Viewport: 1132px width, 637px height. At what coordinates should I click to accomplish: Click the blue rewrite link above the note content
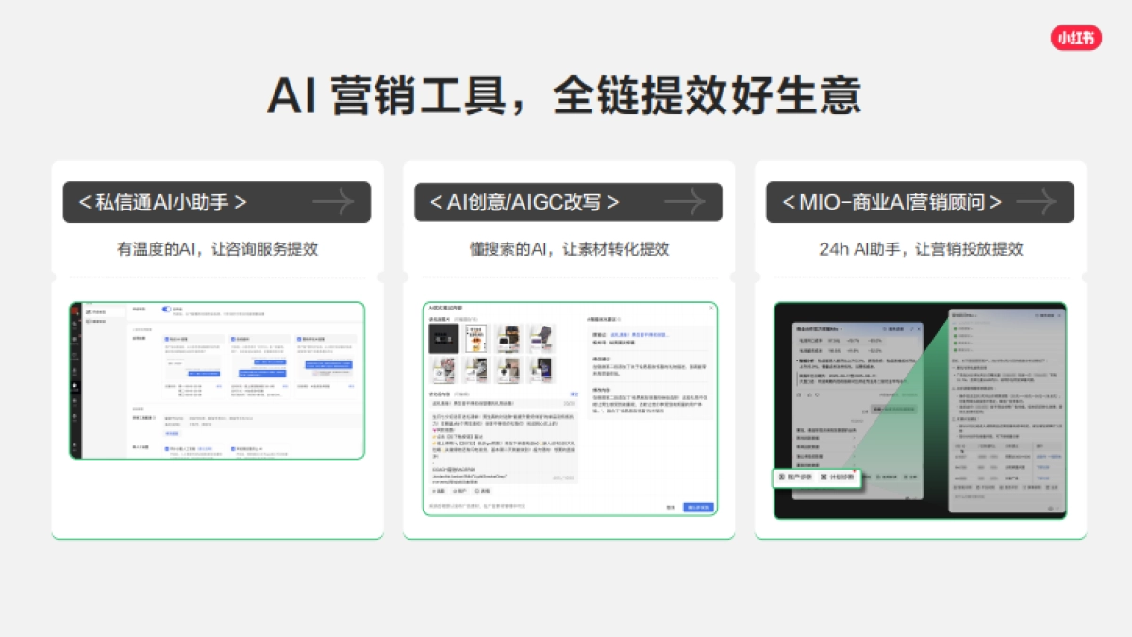point(575,392)
